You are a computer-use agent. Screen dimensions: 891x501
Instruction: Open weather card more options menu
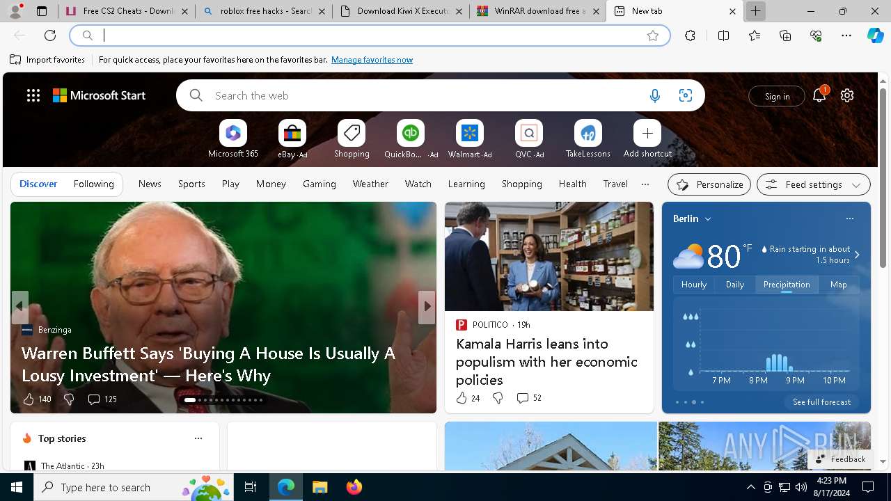click(849, 218)
